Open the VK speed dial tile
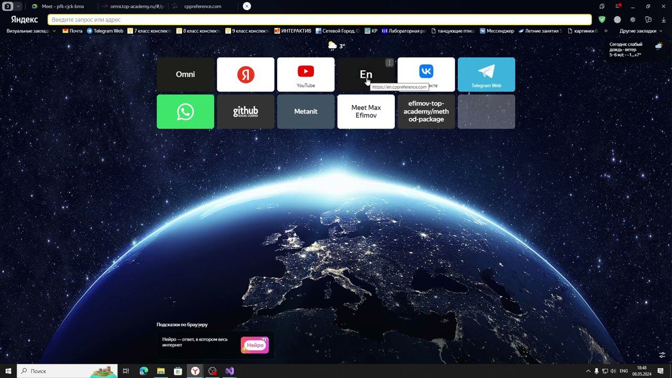672x378 pixels. click(x=426, y=75)
